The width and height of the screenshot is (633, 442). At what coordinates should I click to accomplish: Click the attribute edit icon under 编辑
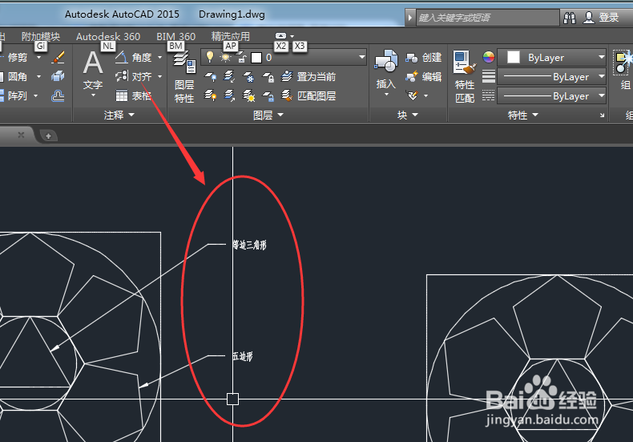(413, 95)
